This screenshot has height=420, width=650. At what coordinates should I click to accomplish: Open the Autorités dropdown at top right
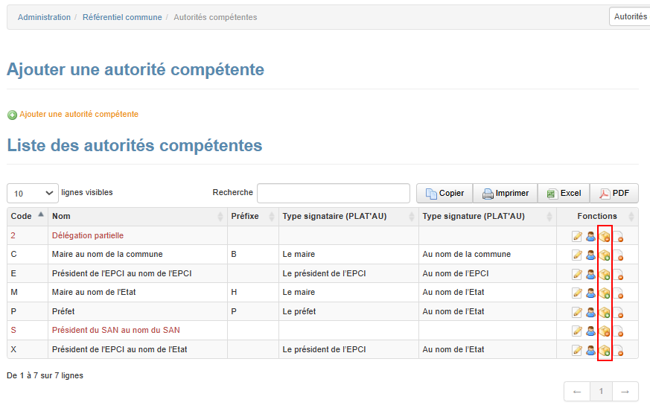[629, 16]
